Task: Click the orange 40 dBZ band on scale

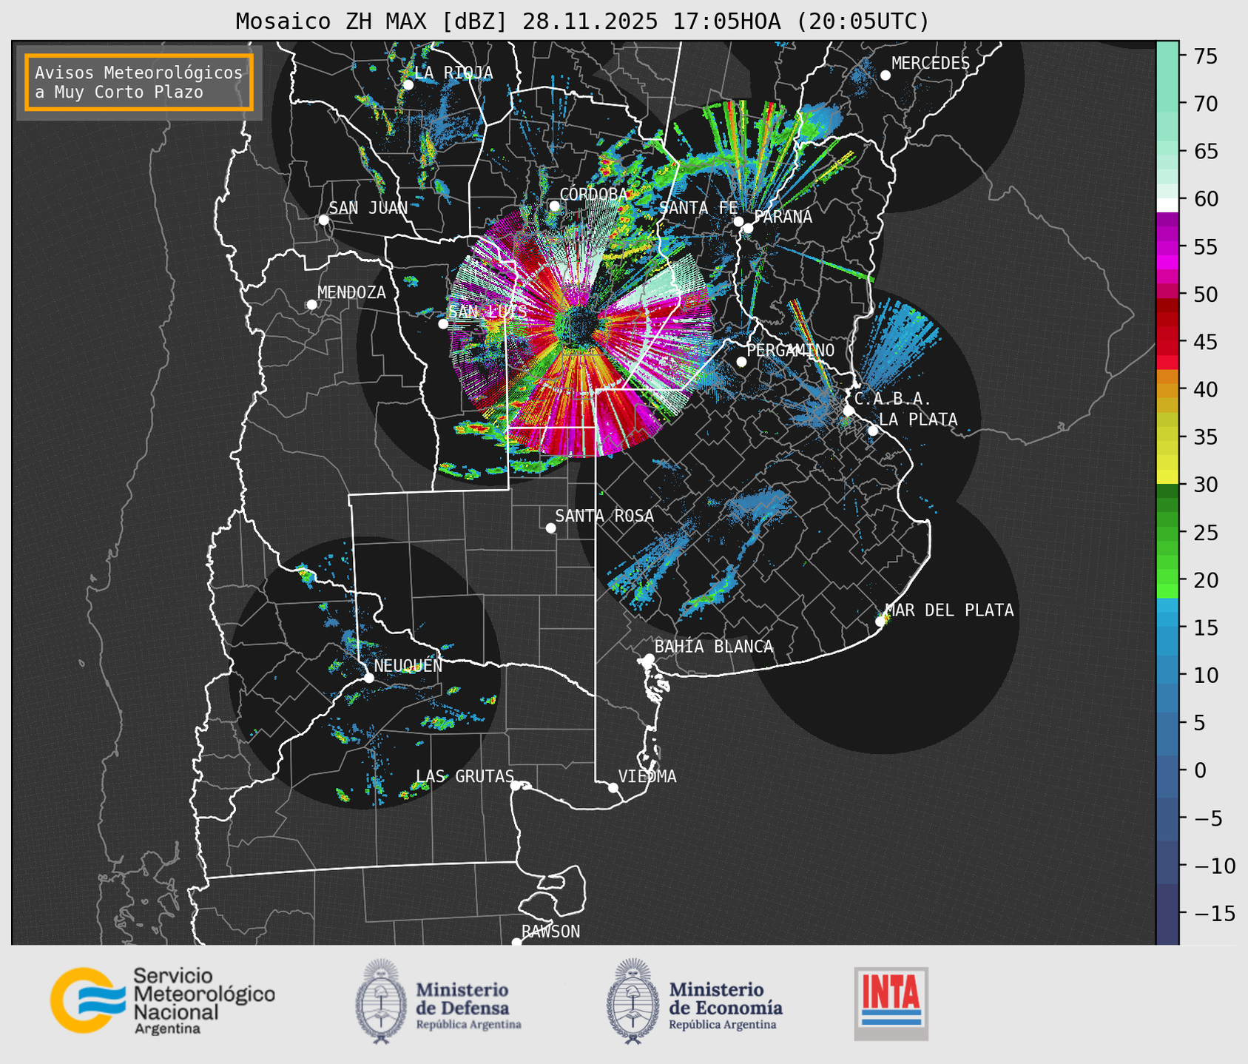Action: pyautogui.click(x=1167, y=389)
